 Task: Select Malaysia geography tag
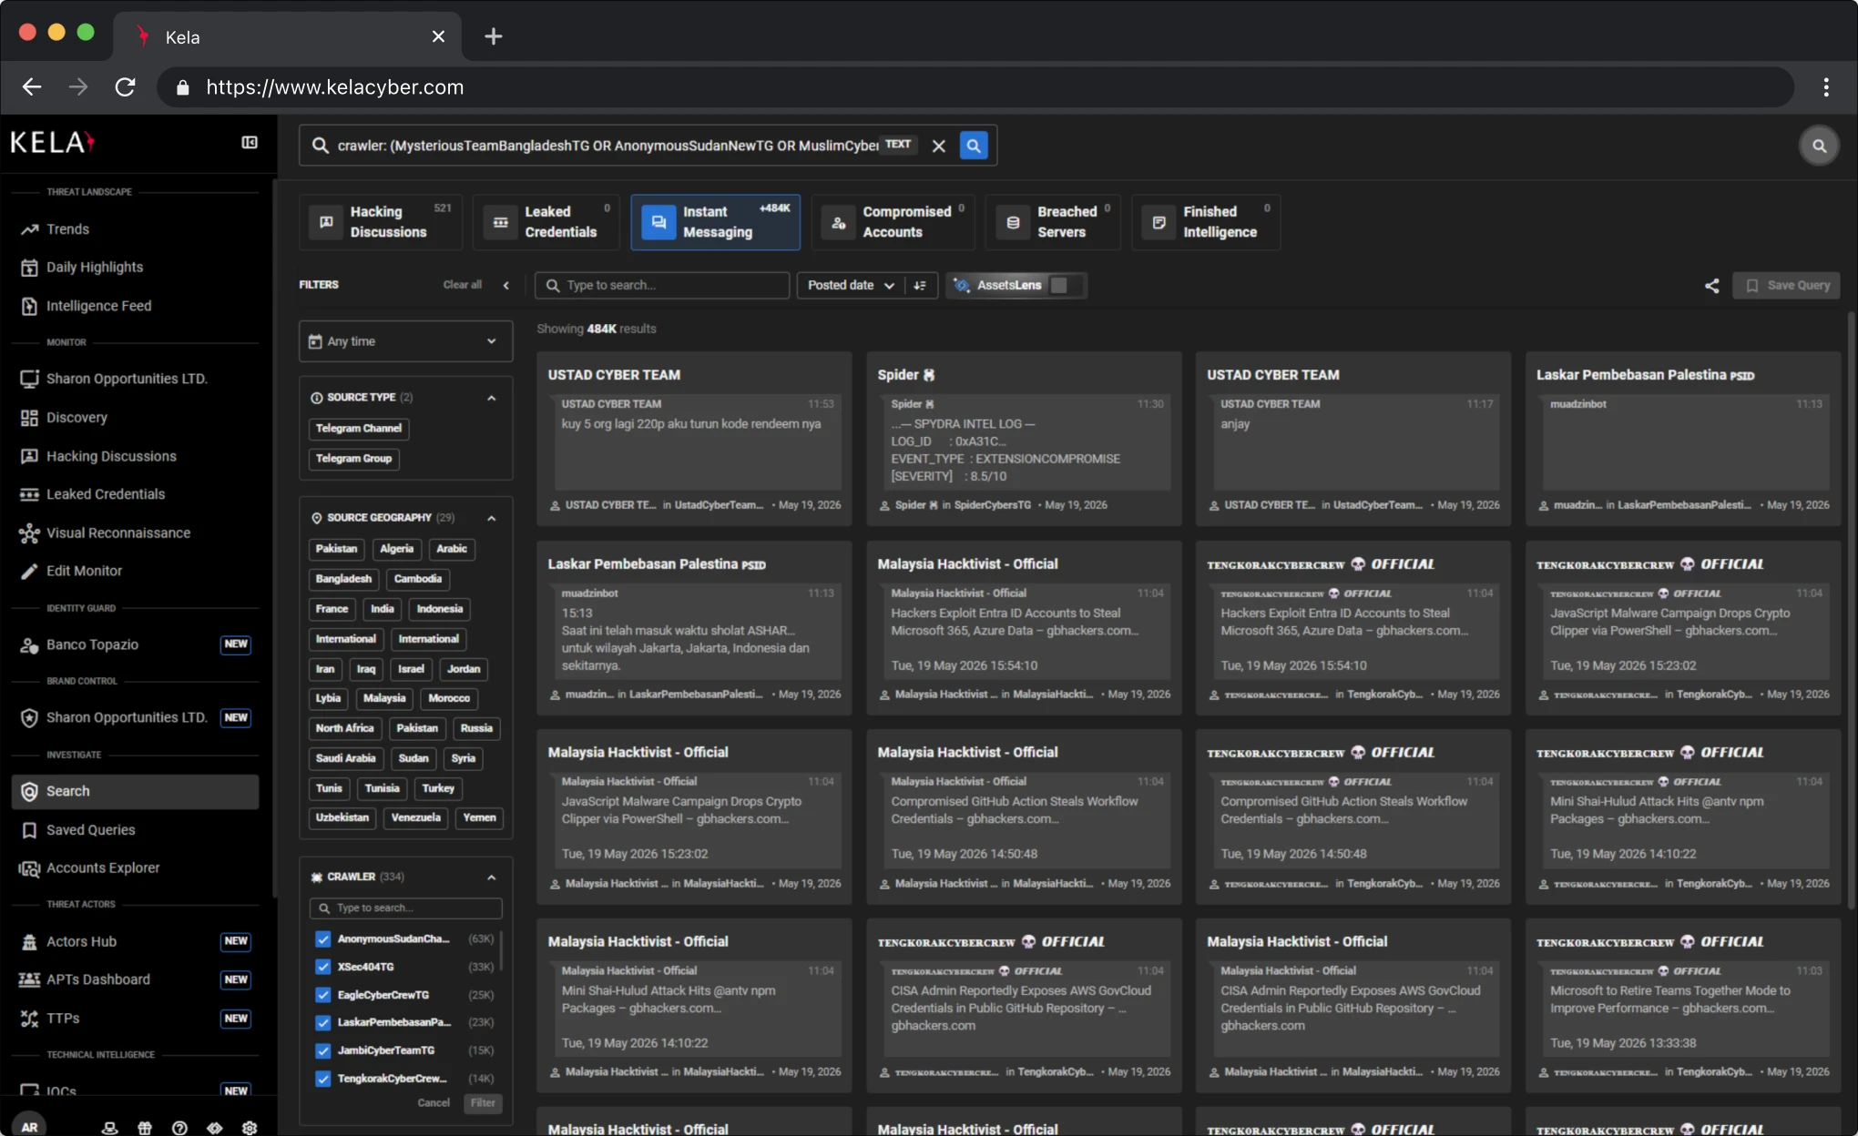[x=383, y=699]
